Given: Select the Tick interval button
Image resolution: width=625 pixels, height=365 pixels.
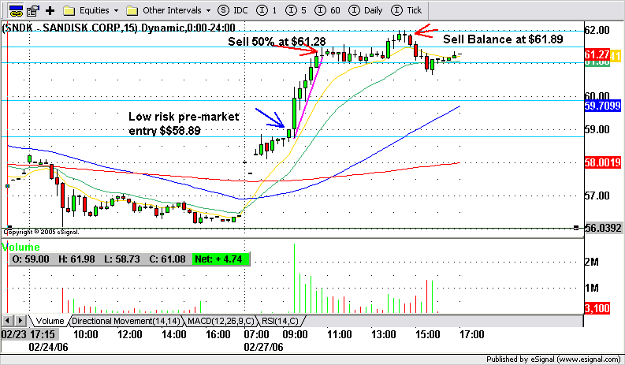Looking at the screenshot, I should (406, 10).
